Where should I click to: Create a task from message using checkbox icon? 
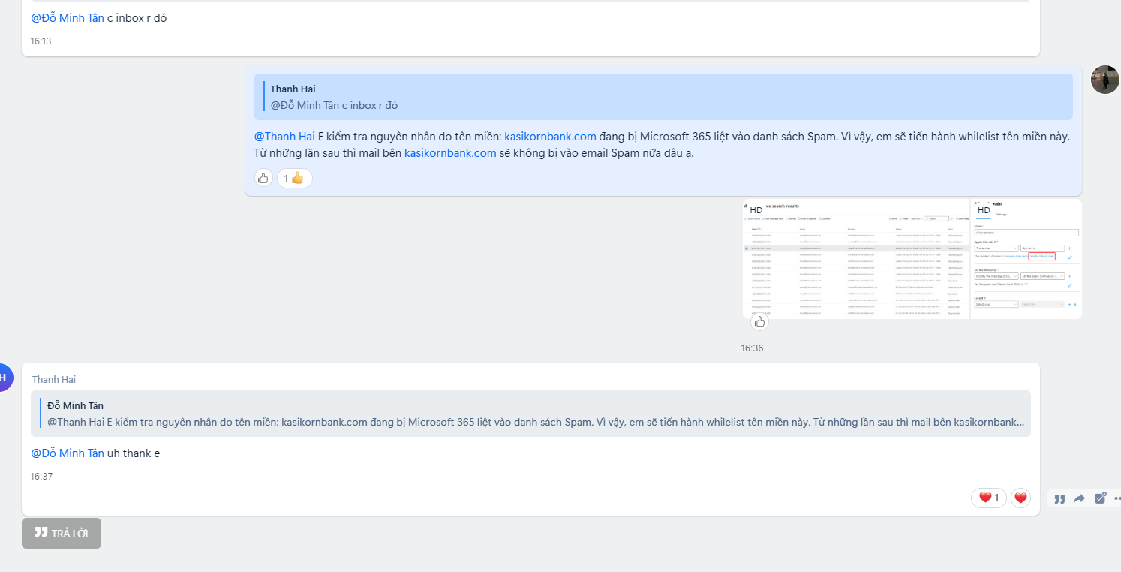point(1100,498)
